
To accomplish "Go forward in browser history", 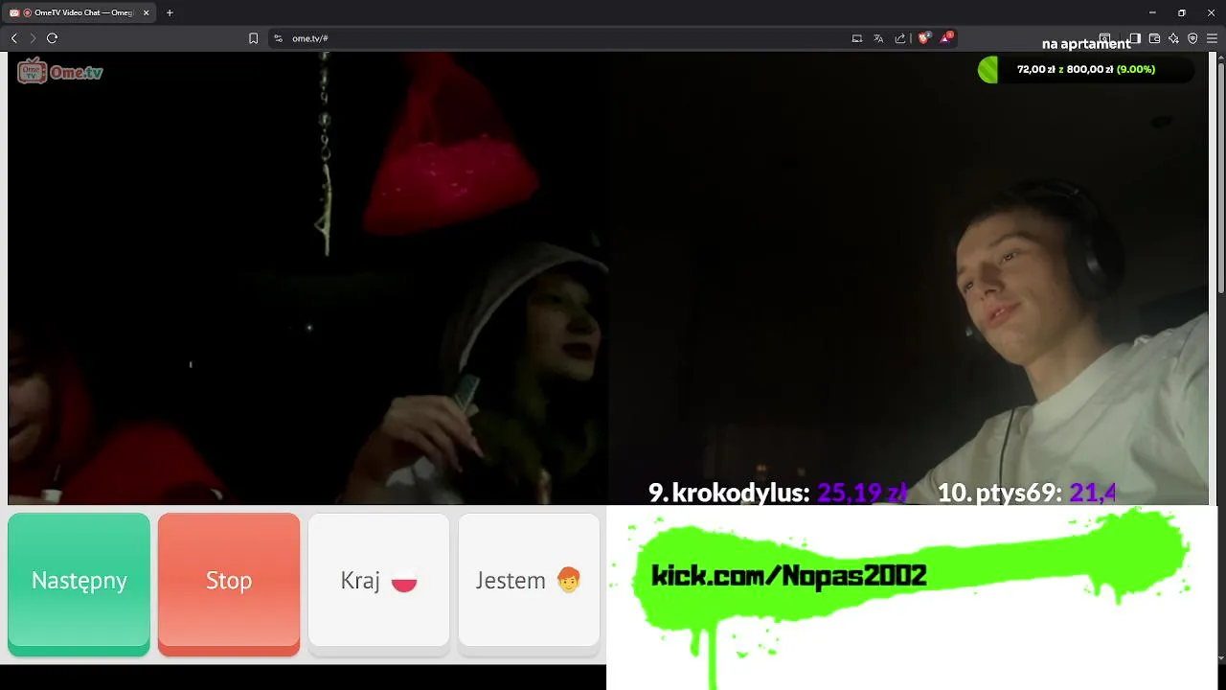I will point(33,38).
